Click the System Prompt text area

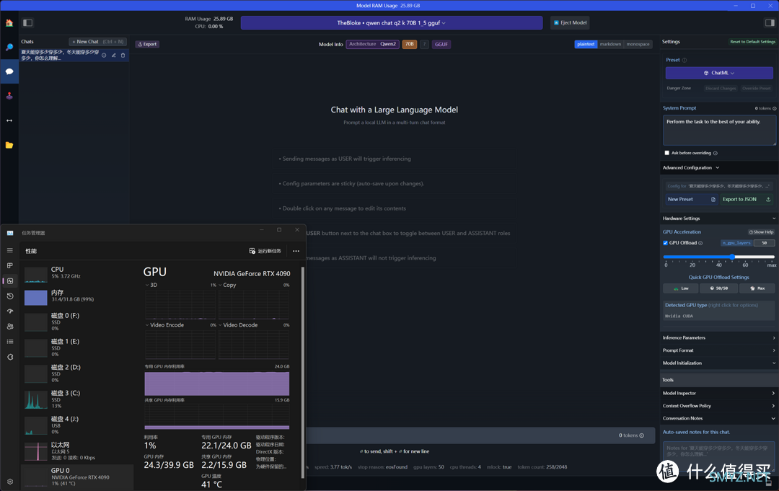pos(719,130)
